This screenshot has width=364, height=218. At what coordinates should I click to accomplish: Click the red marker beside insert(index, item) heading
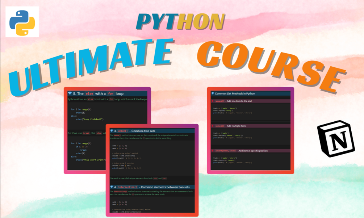(x=212, y=151)
